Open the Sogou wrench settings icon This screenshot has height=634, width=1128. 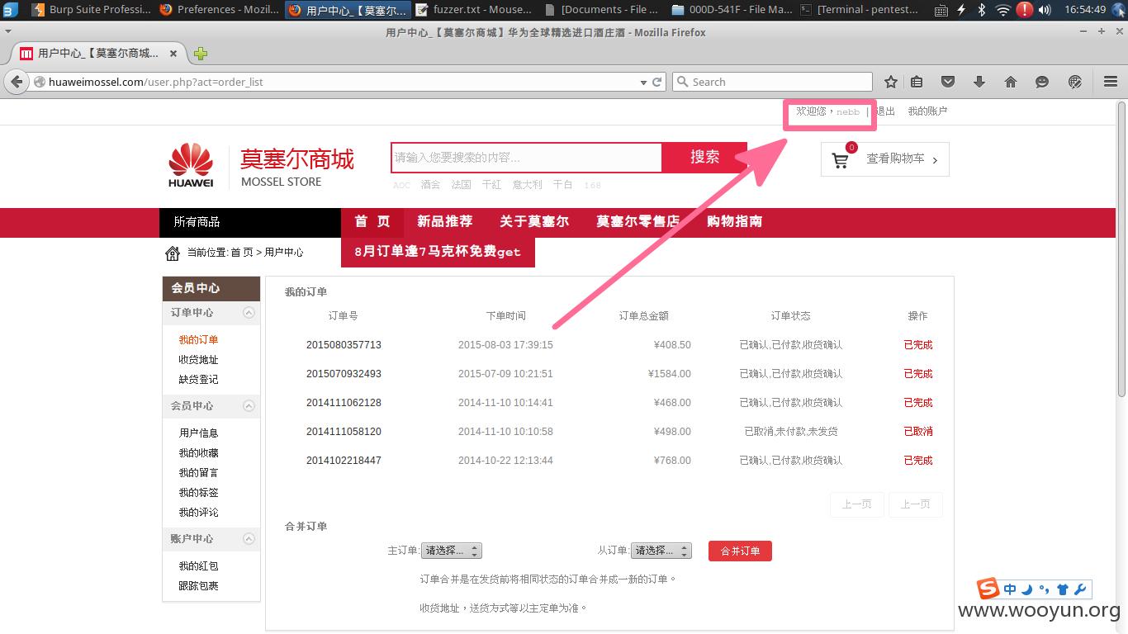tap(1080, 589)
